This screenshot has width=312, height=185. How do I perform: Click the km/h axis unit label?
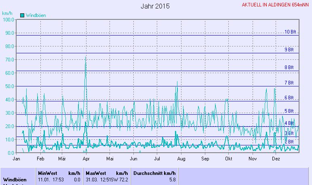pyautogui.click(x=7, y=13)
